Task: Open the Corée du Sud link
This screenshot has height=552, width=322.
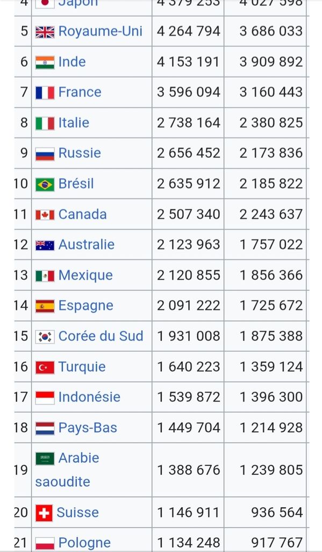Action: point(101,336)
